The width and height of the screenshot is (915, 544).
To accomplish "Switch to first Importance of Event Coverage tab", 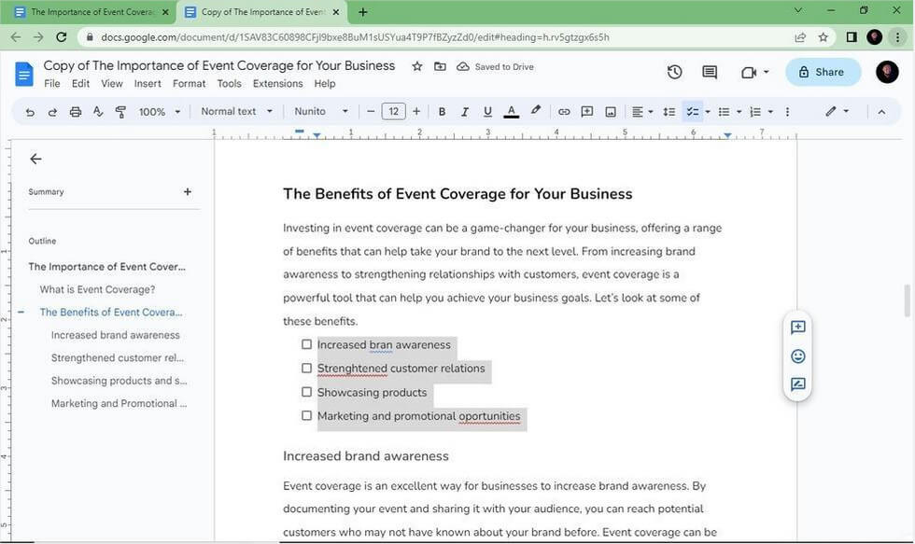I will point(91,11).
